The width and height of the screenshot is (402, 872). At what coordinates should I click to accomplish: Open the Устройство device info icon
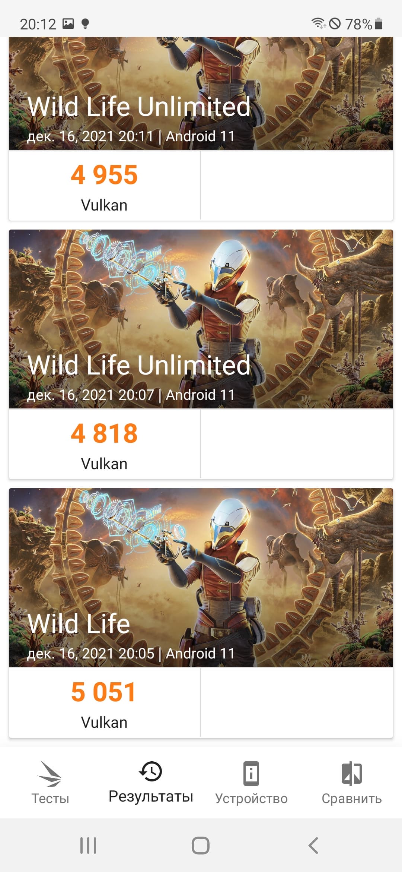pyautogui.click(x=251, y=774)
